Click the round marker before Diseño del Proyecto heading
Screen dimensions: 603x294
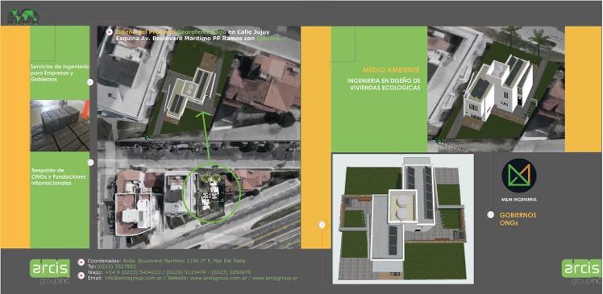coord(110,32)
